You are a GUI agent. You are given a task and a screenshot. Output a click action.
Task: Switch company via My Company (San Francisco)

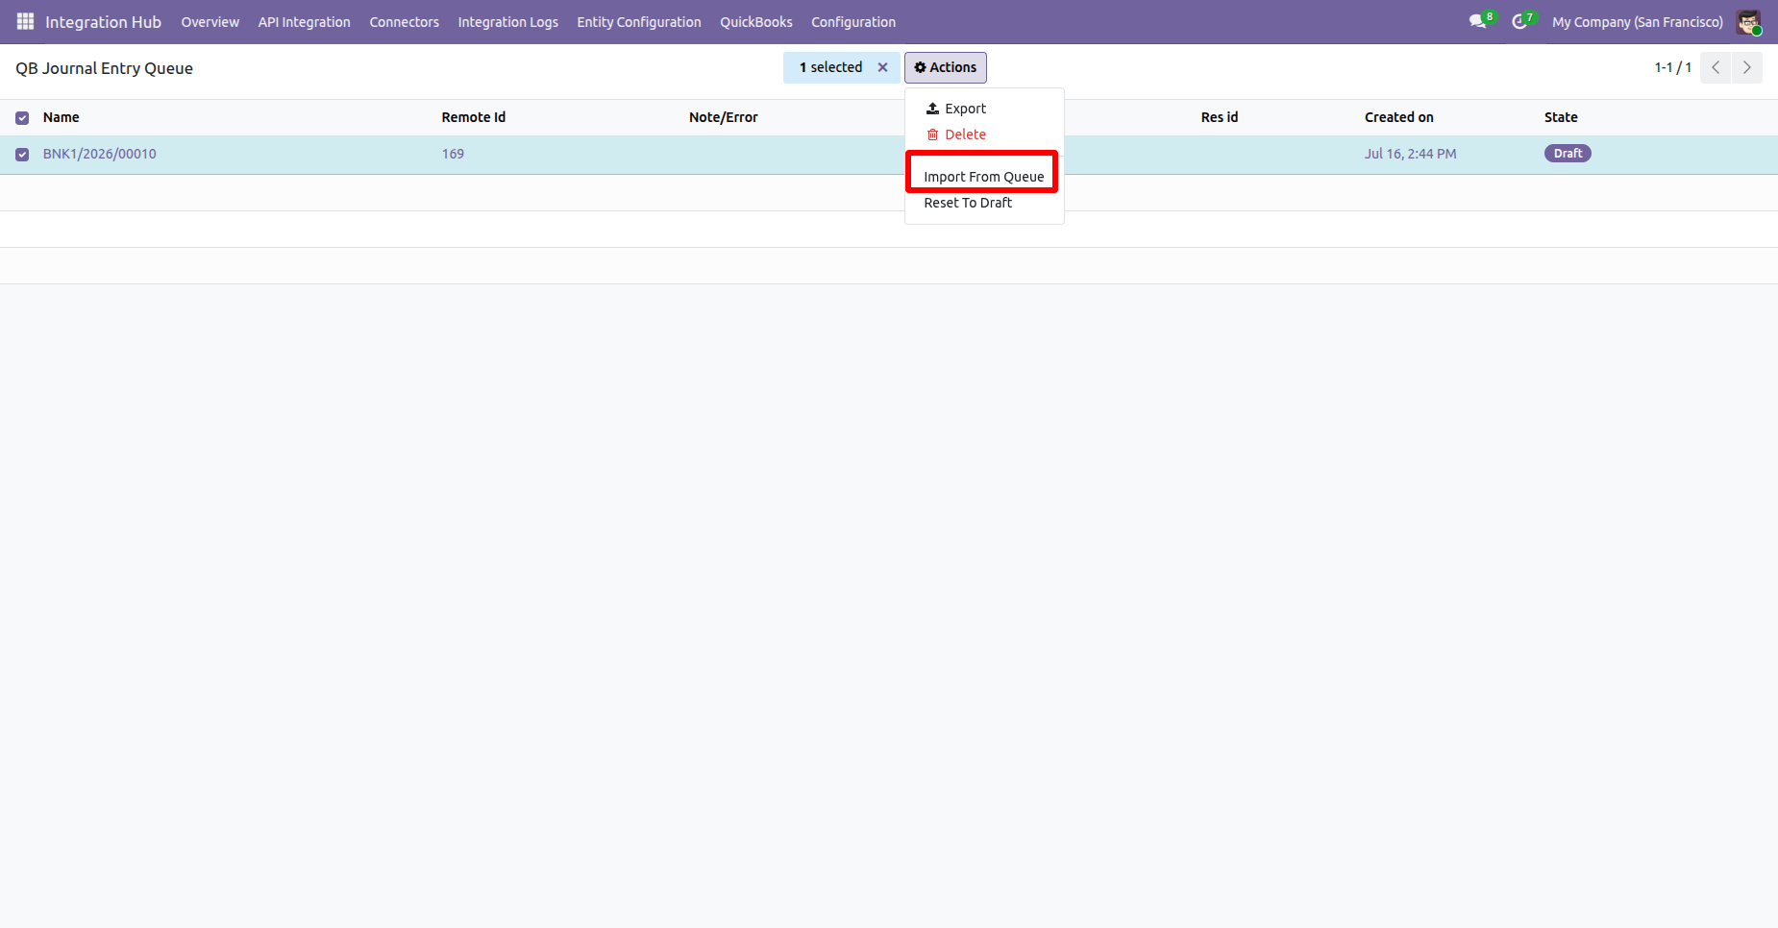1637,22
